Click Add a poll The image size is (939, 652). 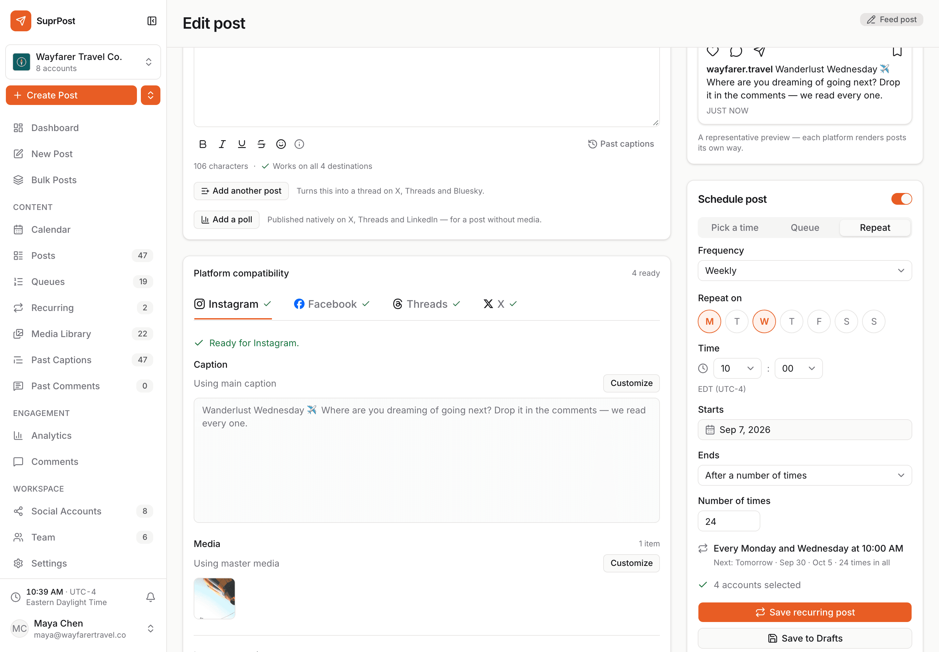[226, 220]
